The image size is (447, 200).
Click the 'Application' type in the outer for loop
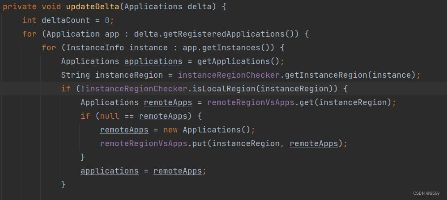point(73,34)
